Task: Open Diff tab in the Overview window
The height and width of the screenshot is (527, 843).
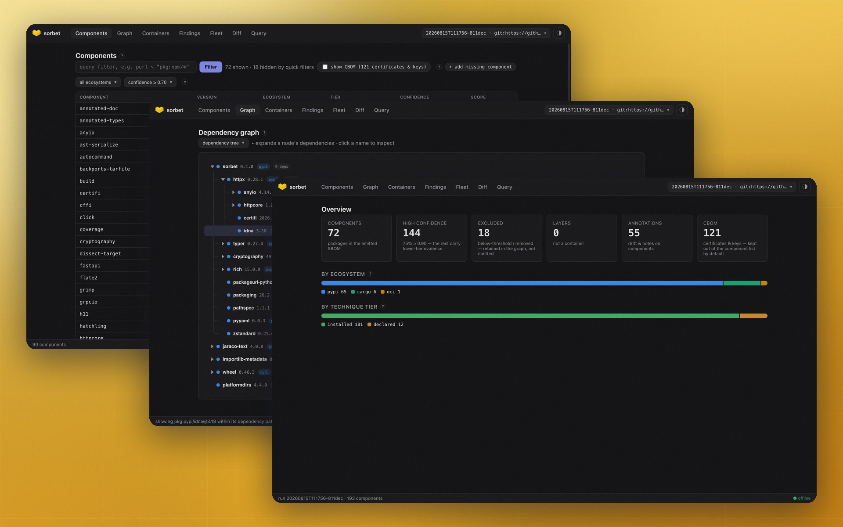Action: click(483, 187)
